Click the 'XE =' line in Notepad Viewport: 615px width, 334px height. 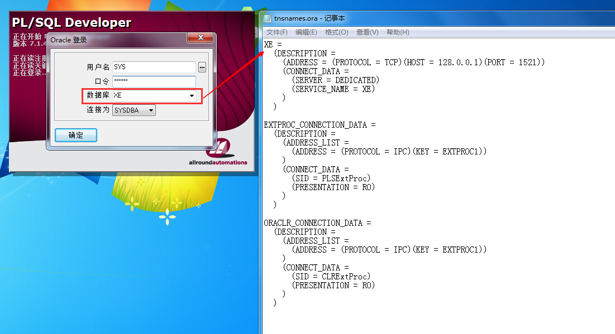click(x=273, y=44)
